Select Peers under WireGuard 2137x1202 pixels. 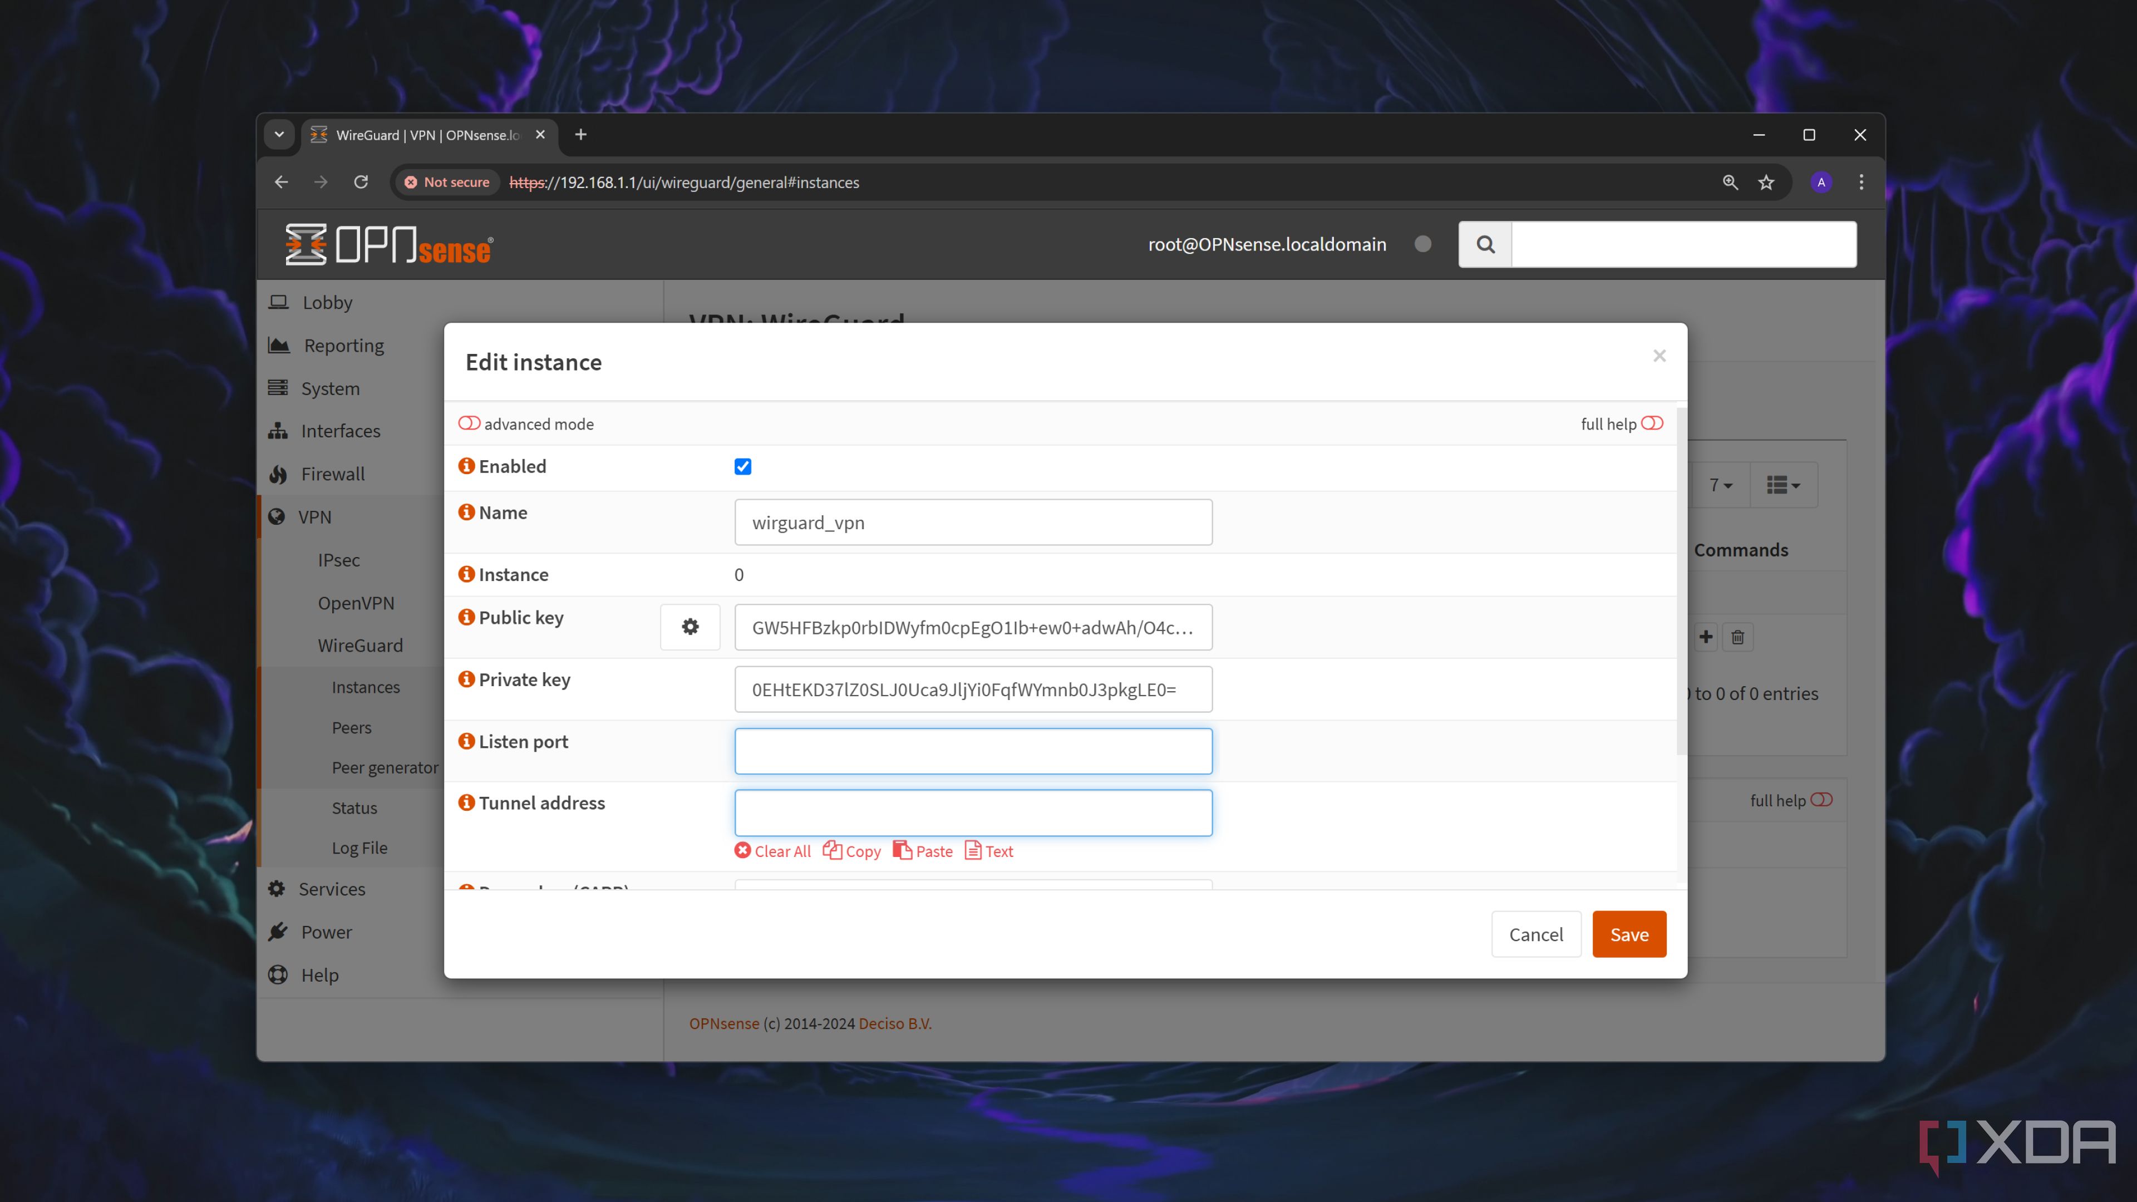coord(351,727)
